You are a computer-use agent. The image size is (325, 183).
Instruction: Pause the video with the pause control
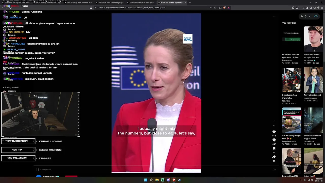[38, 170]
